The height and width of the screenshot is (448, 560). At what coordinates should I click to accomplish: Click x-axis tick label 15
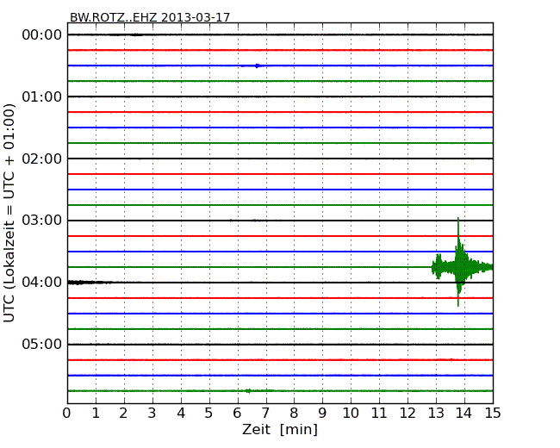[x=493, y=414]
